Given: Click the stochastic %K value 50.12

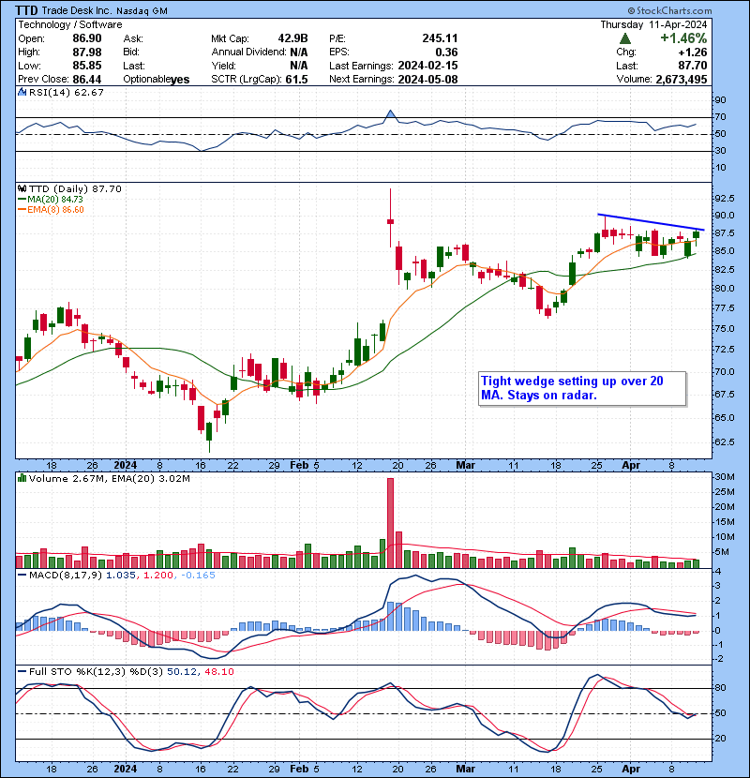Looking at the screenshot, I should [181, 672].
